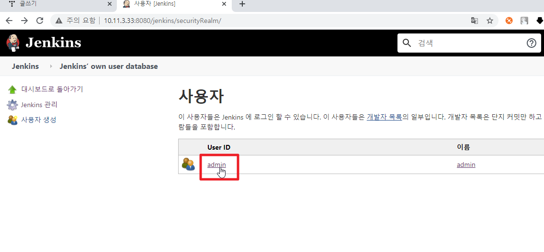Go forward with browser forward arrow
Viewport: 544px width, 252px height.
tap(24, 21)
